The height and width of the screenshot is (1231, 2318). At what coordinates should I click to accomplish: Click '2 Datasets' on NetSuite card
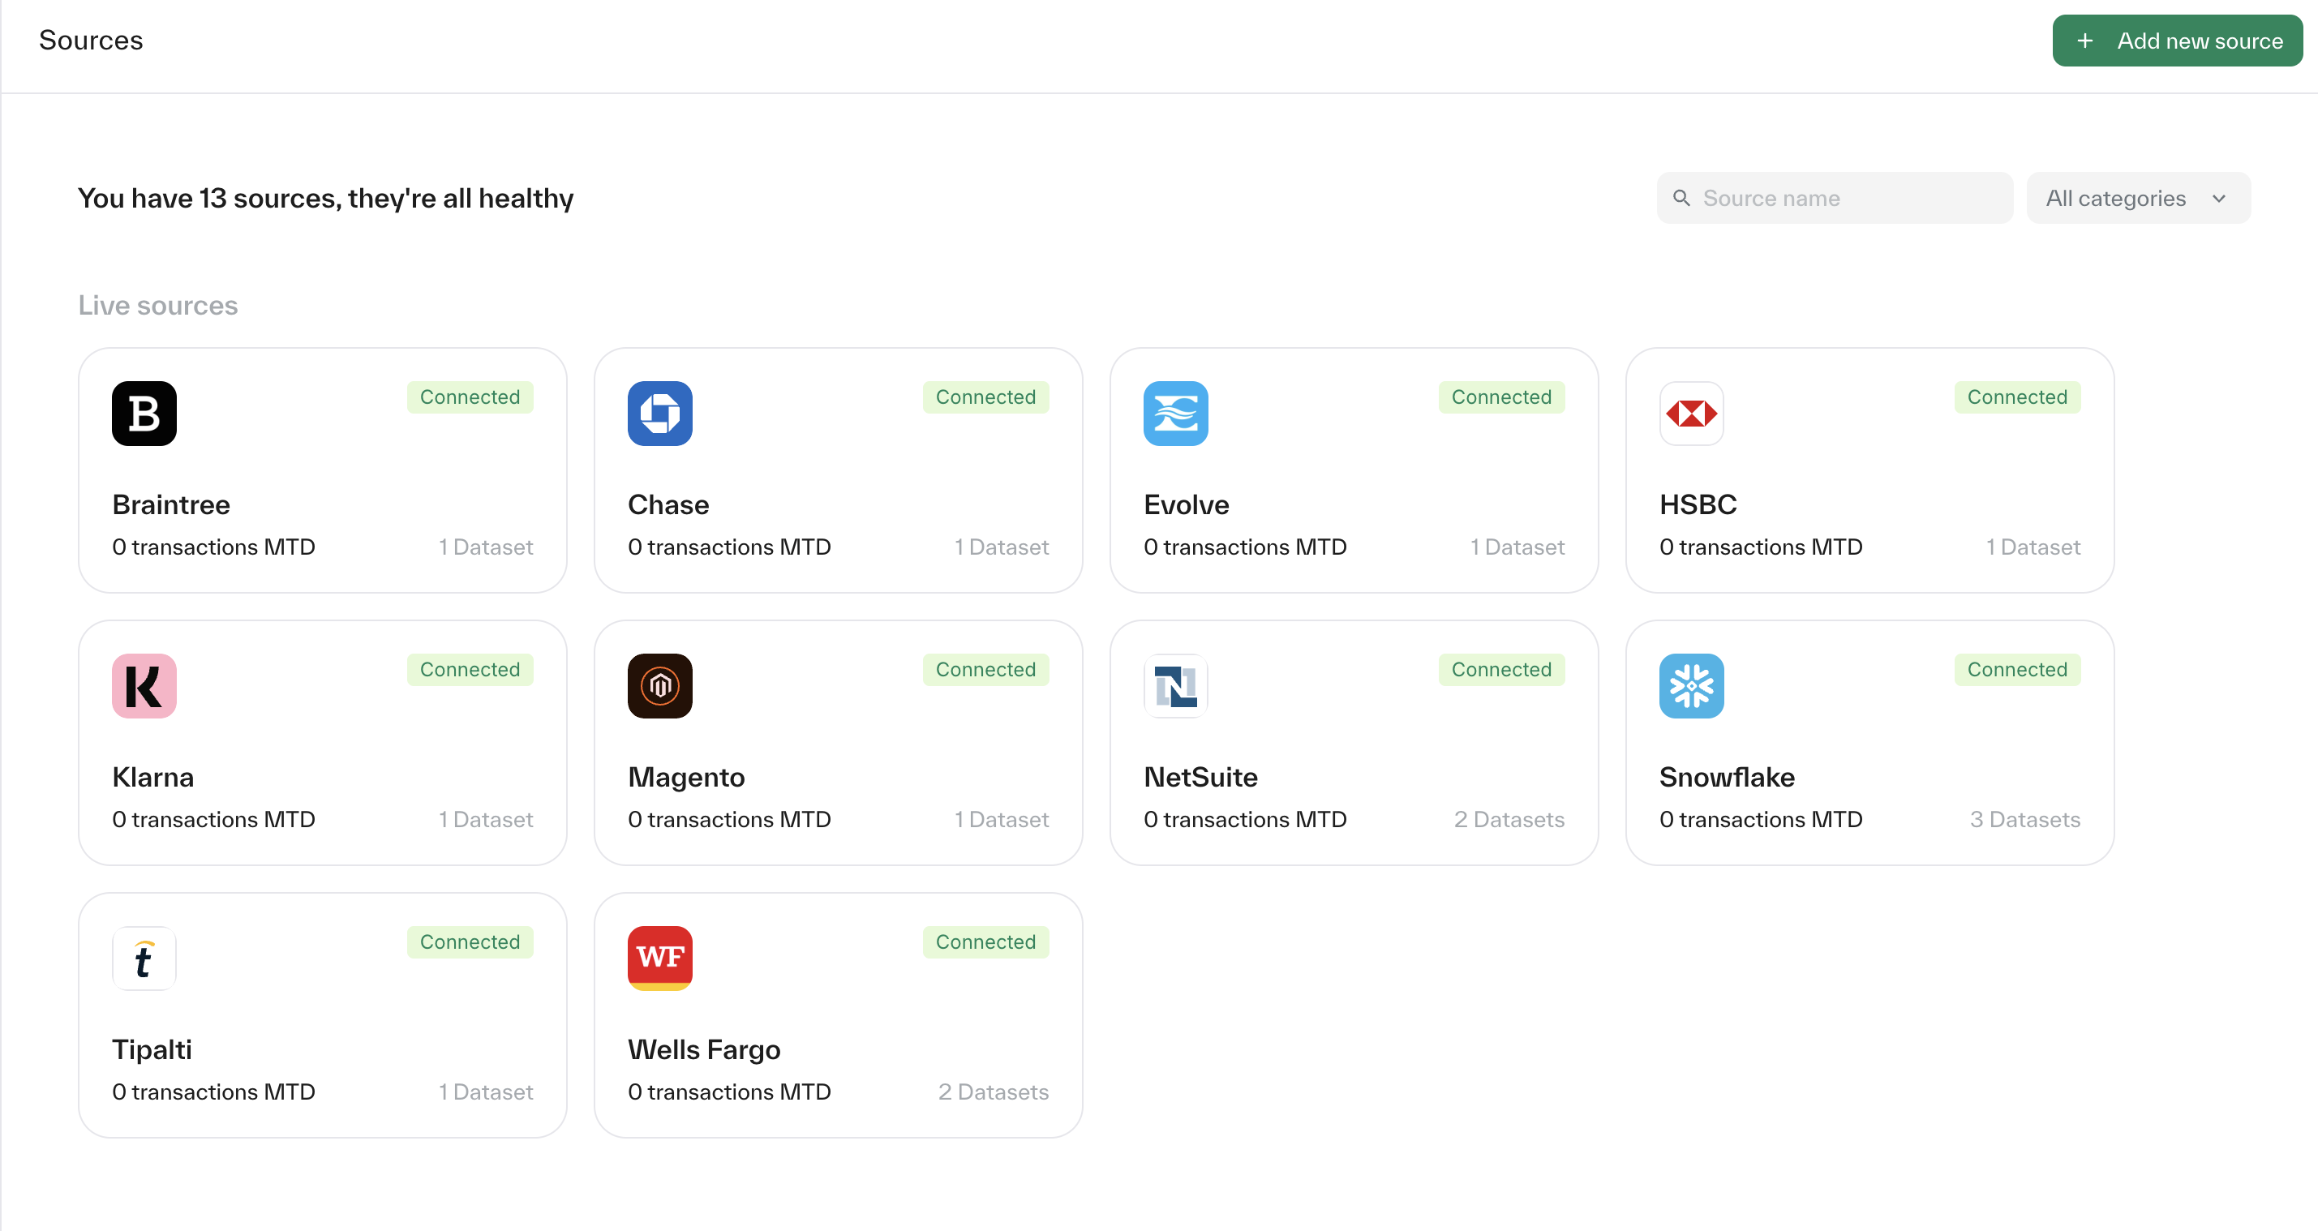[1509, 820]
